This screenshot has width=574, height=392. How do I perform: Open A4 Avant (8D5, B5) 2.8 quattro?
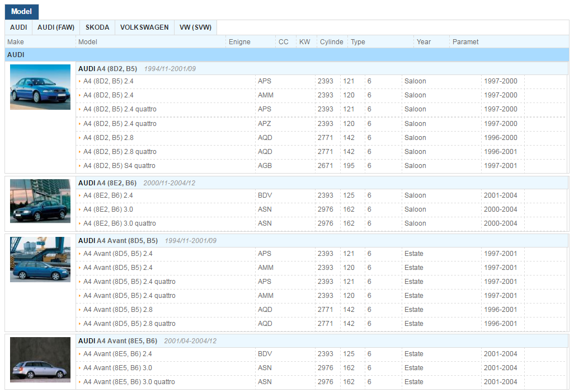coord(129,324)
